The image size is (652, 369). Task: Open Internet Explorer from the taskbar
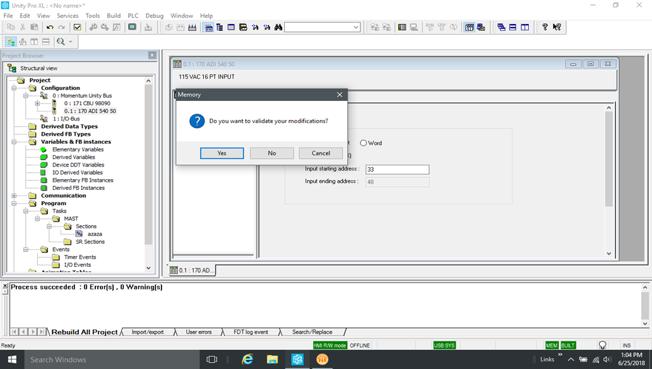click(x=247, y=360)
